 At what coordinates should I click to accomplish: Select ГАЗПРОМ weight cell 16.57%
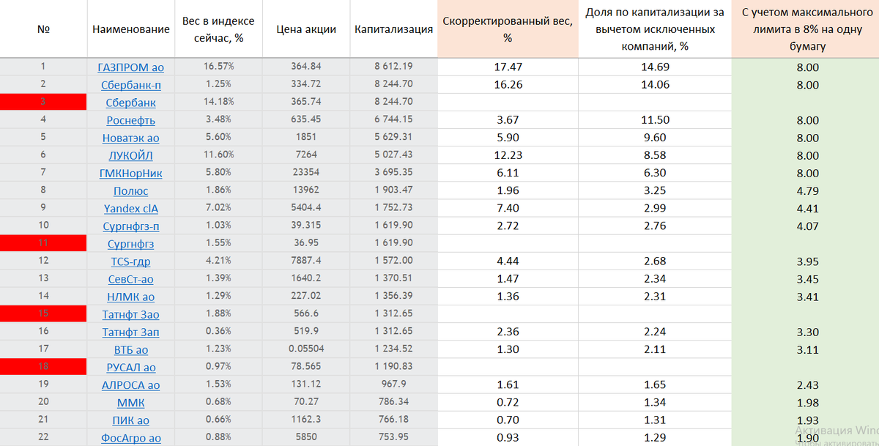tap(219, 67)
